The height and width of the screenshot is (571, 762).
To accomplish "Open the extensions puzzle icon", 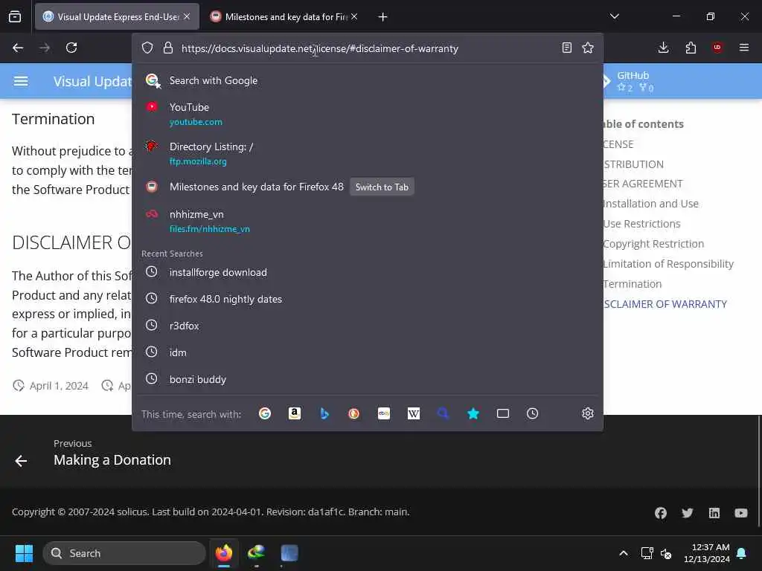I will [691, 48].
